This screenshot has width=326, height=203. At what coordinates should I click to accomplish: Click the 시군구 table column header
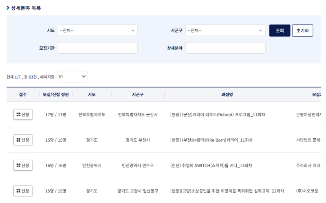(x=138, y=94)
